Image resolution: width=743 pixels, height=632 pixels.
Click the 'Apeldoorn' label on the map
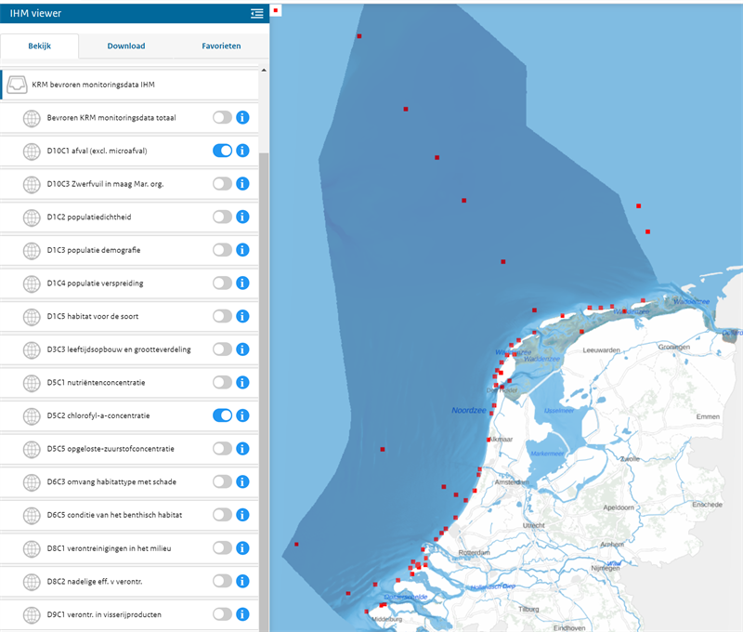[619, 507]
